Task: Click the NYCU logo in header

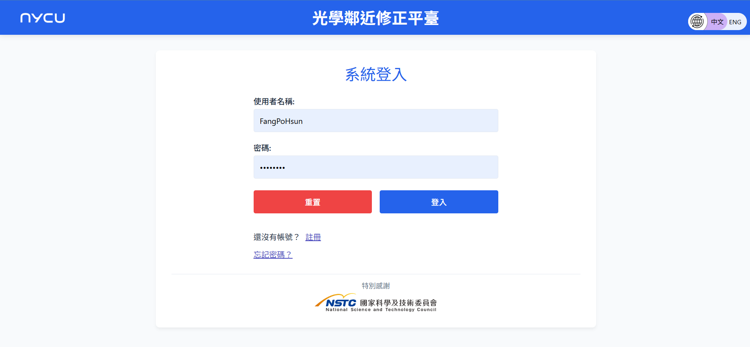Action: click(x=43, y=18)
